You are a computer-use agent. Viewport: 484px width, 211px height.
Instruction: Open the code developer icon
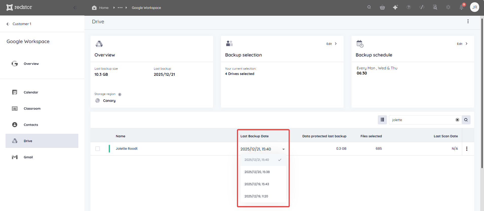point(422,7)
